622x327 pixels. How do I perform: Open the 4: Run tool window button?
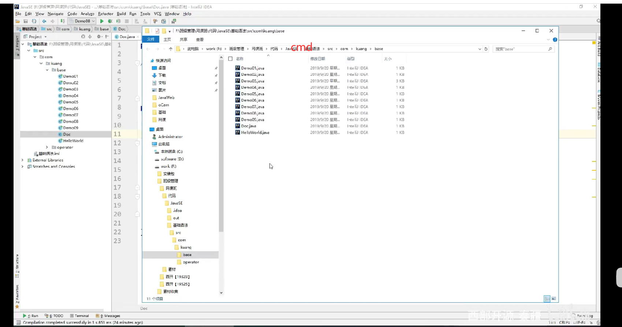tap(30, 316)
